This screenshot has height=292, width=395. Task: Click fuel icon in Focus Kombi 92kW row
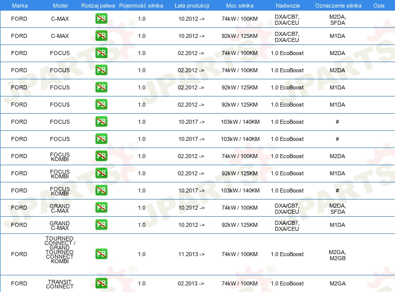[x=101, y=173]
